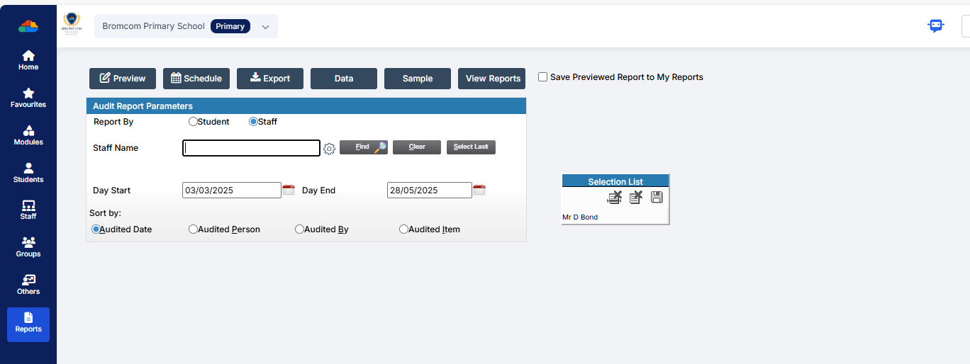The width and height of the screenshot is (970, 364).
Task: Expand the Modules menu in sidebar
Action: pos(28,135)
